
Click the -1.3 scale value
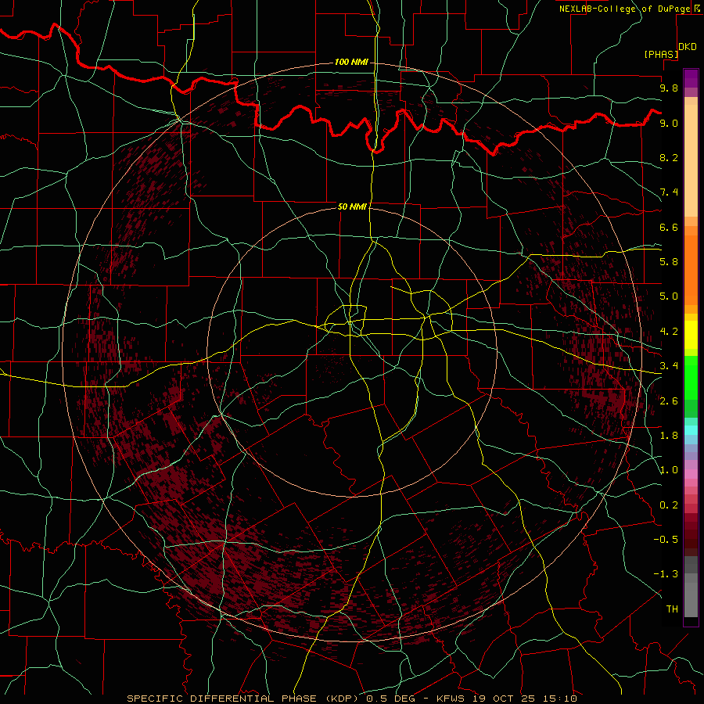(x=666, y=574)
